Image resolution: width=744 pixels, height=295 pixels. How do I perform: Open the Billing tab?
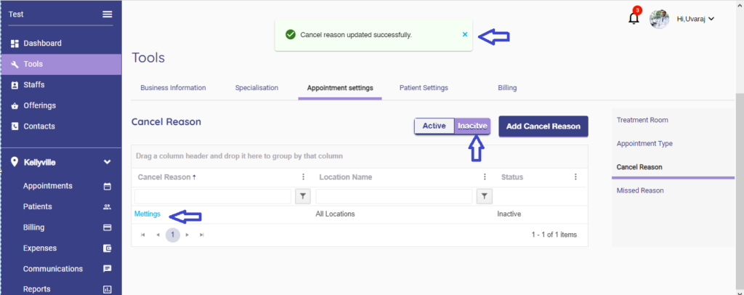pyautogui.click(x=507, y=88)
